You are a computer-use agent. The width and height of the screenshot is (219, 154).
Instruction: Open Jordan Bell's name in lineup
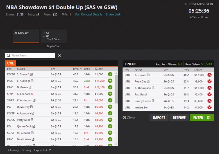pos(141,107)
